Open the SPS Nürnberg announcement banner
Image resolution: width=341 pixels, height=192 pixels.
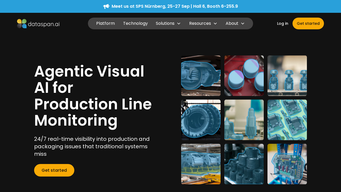pyautogui.click(x=174, y=6)
